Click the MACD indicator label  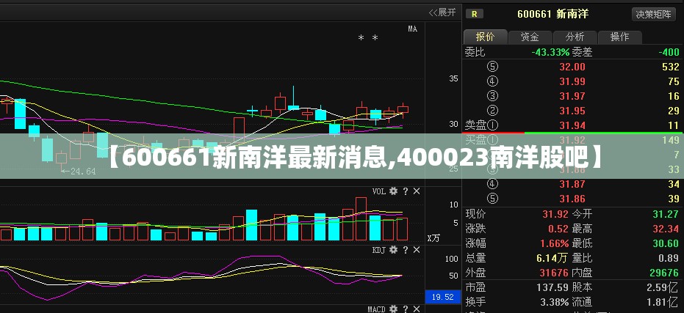[376, 309]
